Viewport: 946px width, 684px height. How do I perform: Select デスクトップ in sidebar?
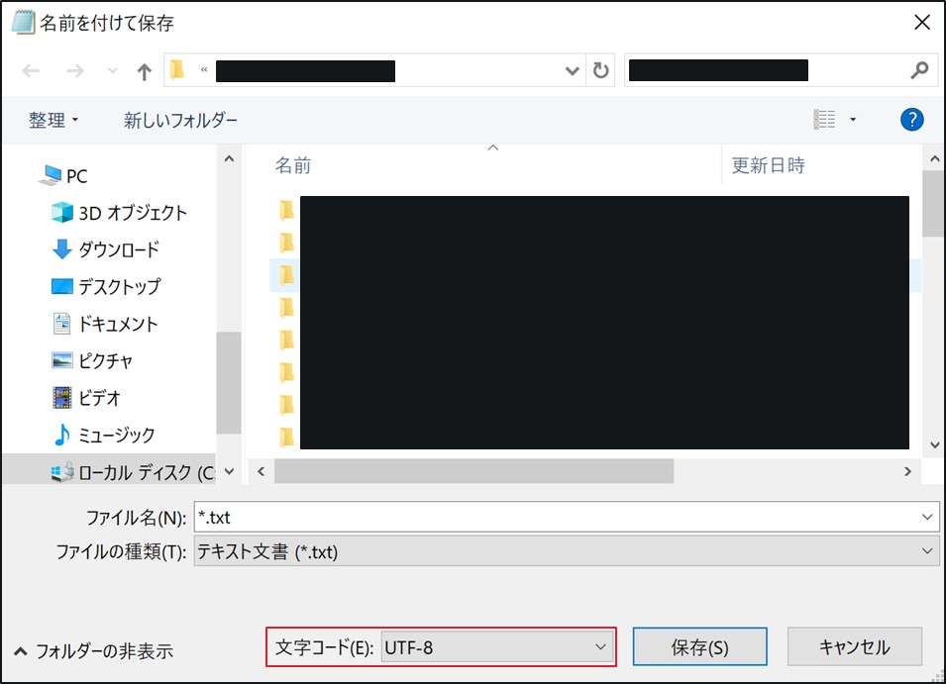click(x=120, y=286)
